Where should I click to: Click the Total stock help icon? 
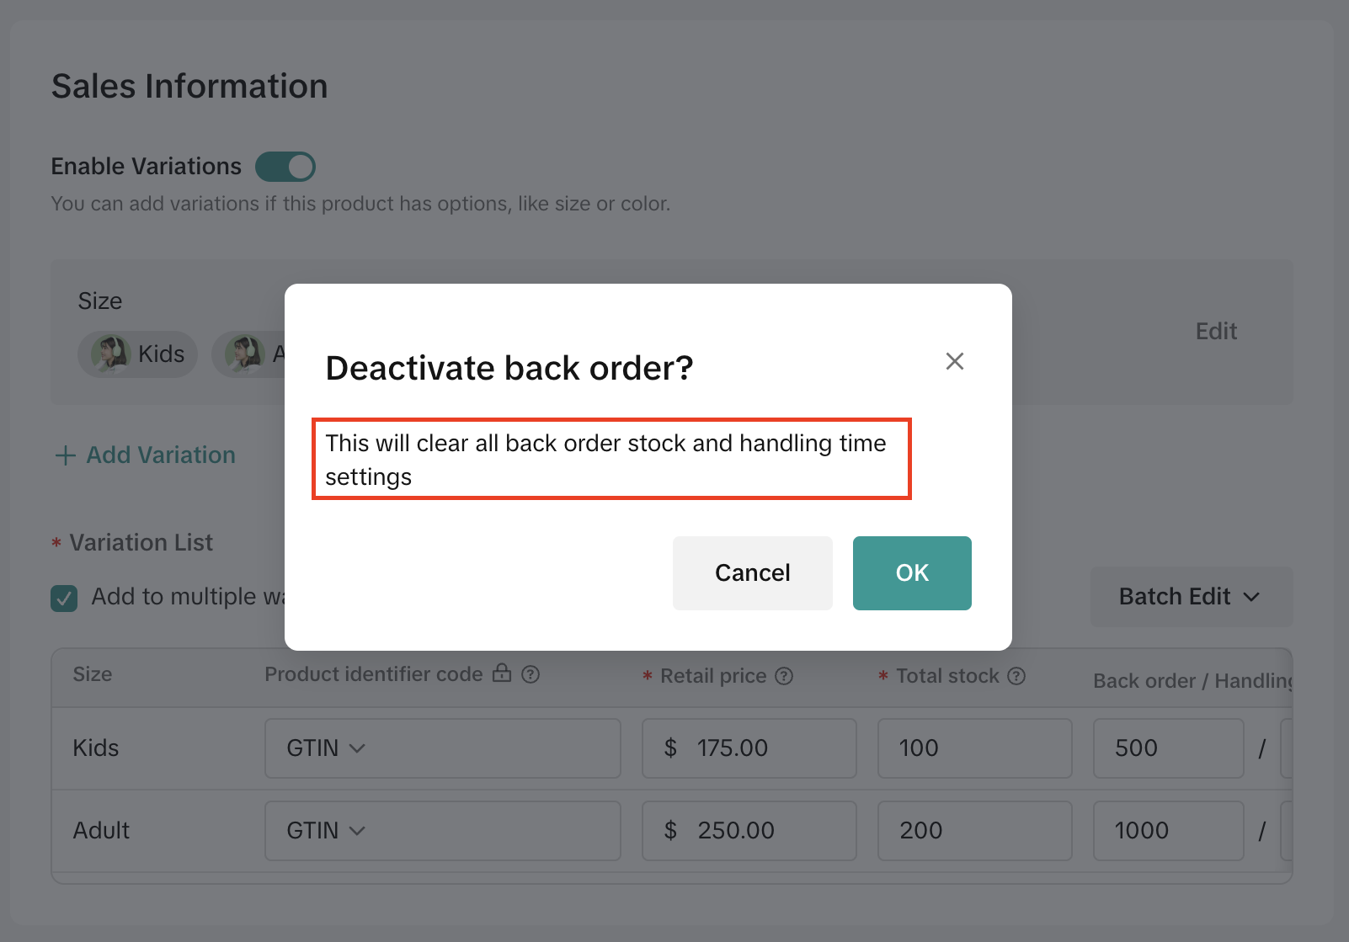click(1016, 676)
